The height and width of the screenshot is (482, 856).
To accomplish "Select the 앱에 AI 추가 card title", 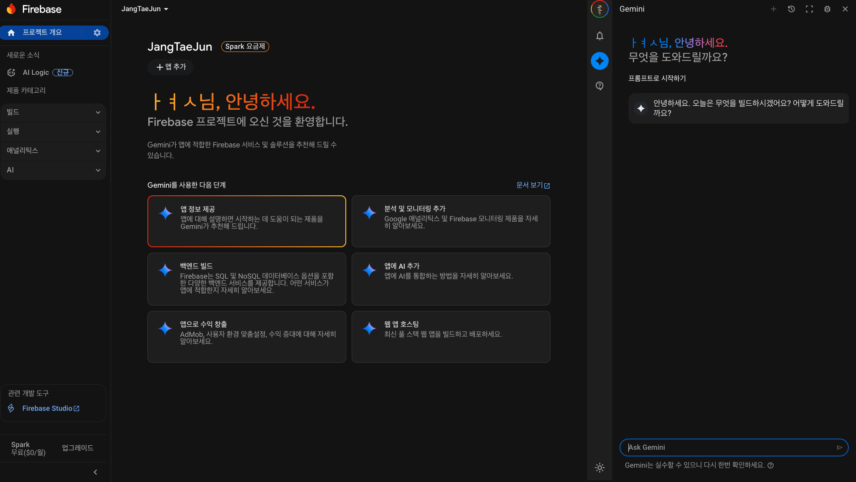I will pos(402,266).
